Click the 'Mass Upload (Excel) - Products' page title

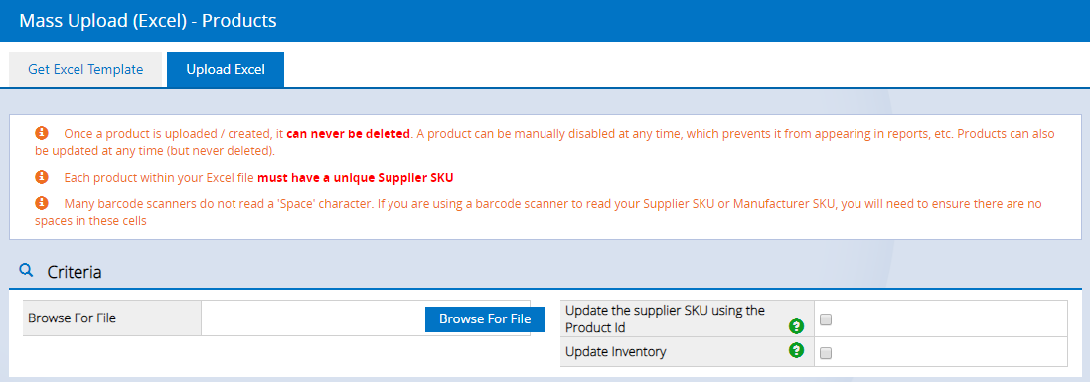tap(148, 21)
